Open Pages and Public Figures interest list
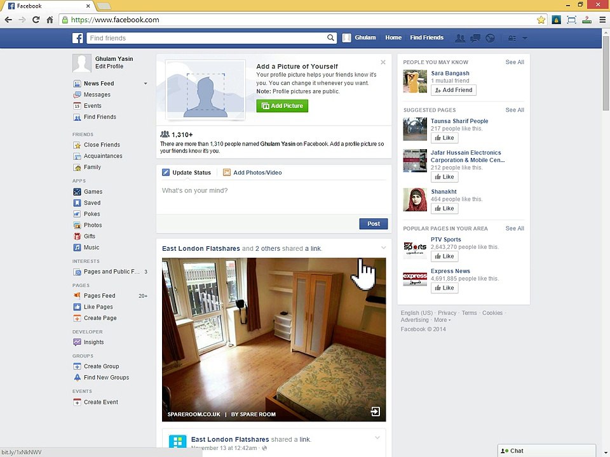Image resolution: width=610 pixels, height=457 pixels. coord(111,272)
